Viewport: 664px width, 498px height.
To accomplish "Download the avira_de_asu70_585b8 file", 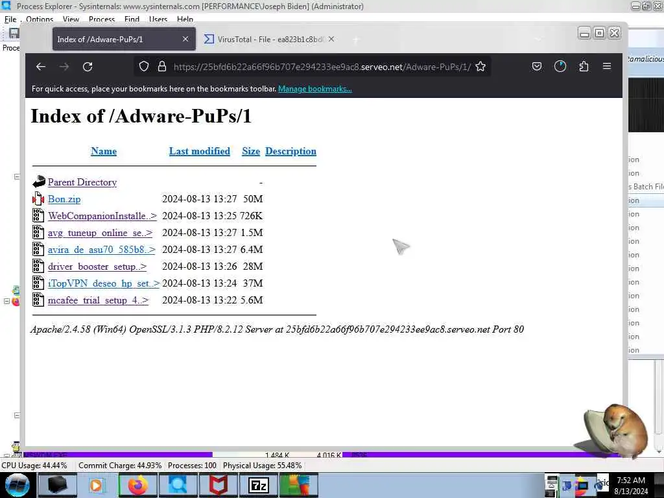I will [x=102, y=250].
